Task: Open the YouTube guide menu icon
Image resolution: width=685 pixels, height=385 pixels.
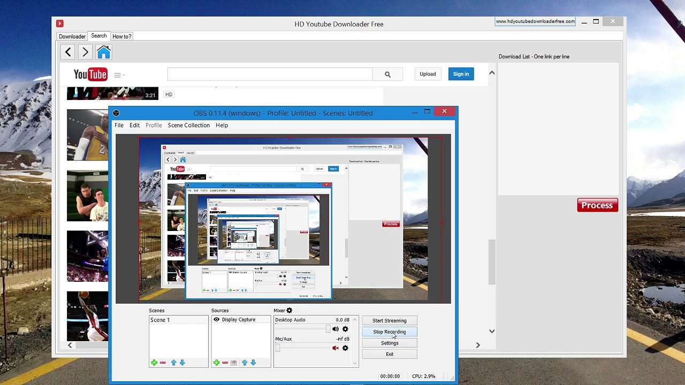Action: [118, 75]
